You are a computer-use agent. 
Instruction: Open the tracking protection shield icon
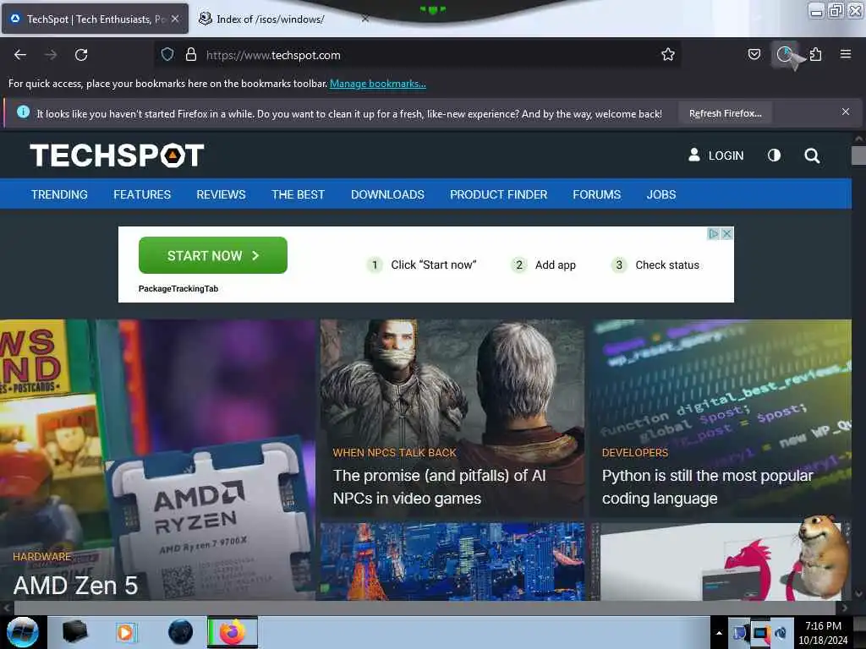click(x=167, y=54)
